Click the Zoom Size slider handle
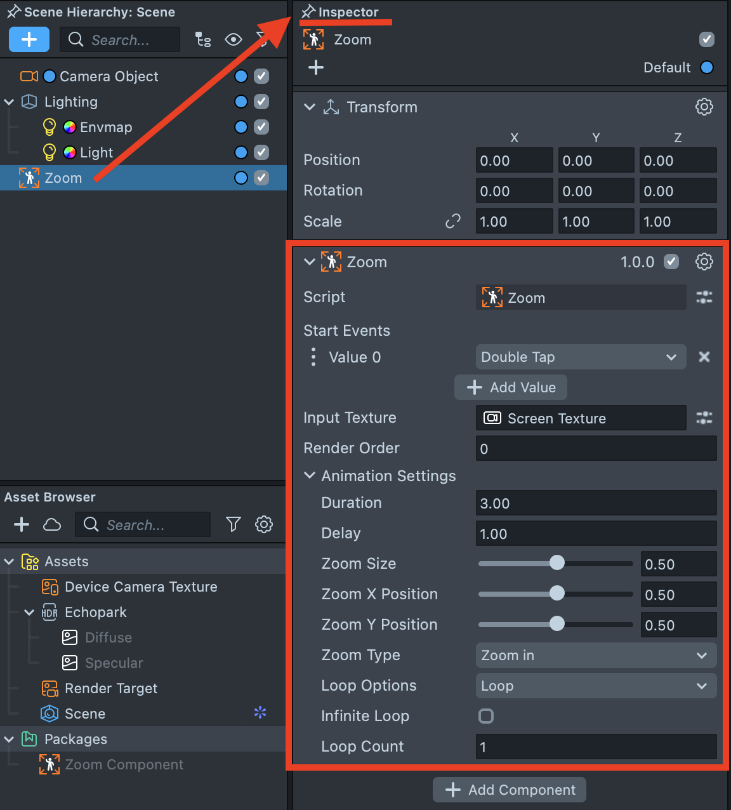Image resolution: width=731 pixels, height=810 pixels. (556, 563)
